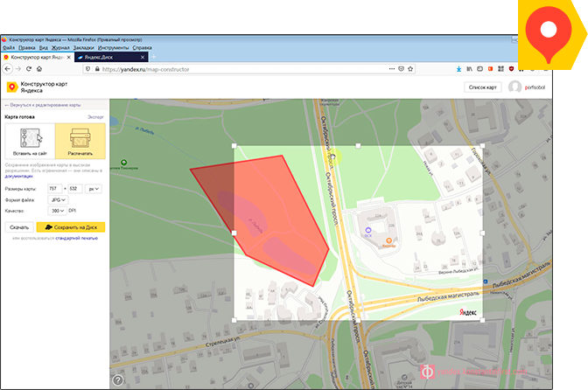The width and height of the screenshot is (588, 390).
Task: Click the browser Back arrow button
Action: tap(8, 69)
